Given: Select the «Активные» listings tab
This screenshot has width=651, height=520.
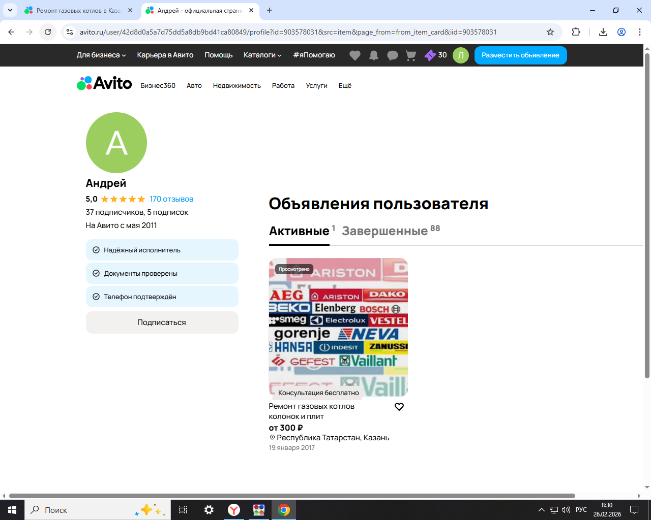Looking at the screenshot, I should pos(299,231).
